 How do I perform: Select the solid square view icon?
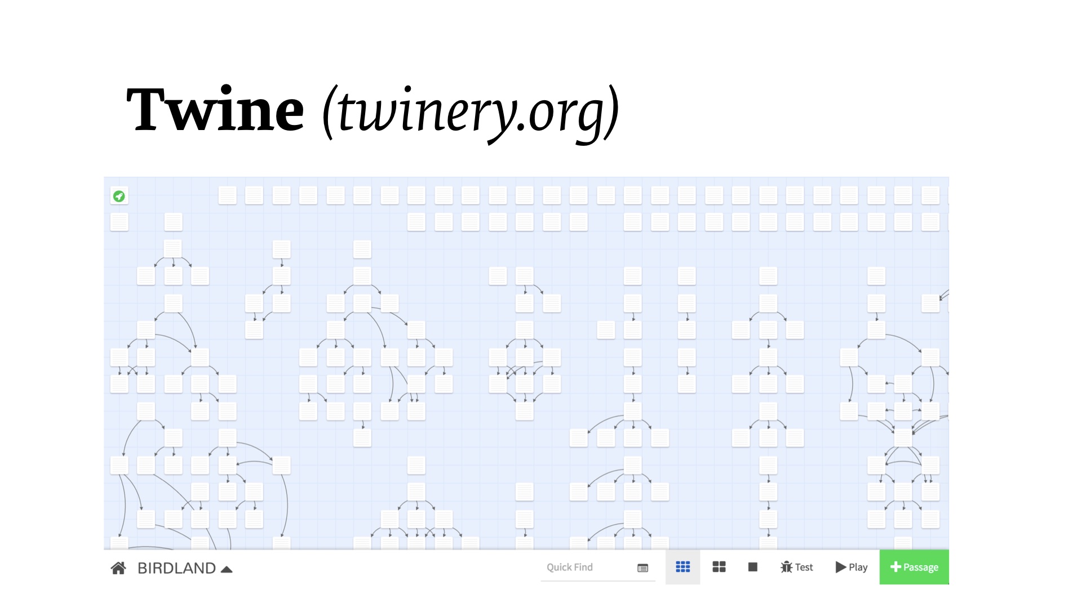pyautogui.click(x=753, y=567)
